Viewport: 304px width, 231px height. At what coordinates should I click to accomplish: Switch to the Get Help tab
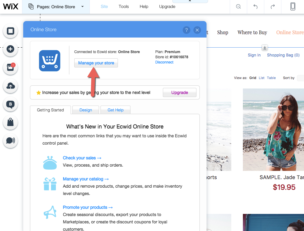tap(115, 110)
